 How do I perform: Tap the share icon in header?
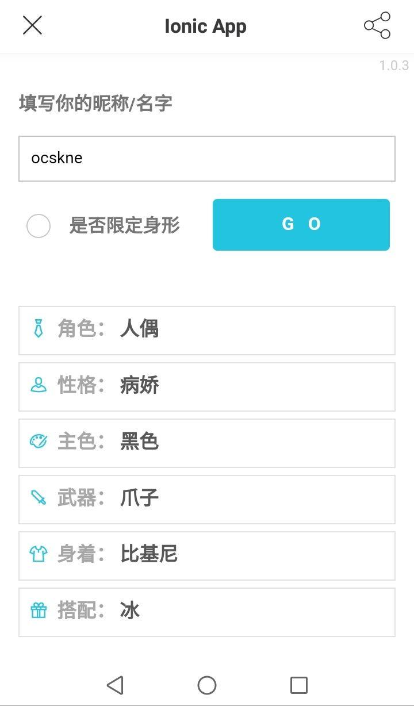tap(377, 25)
